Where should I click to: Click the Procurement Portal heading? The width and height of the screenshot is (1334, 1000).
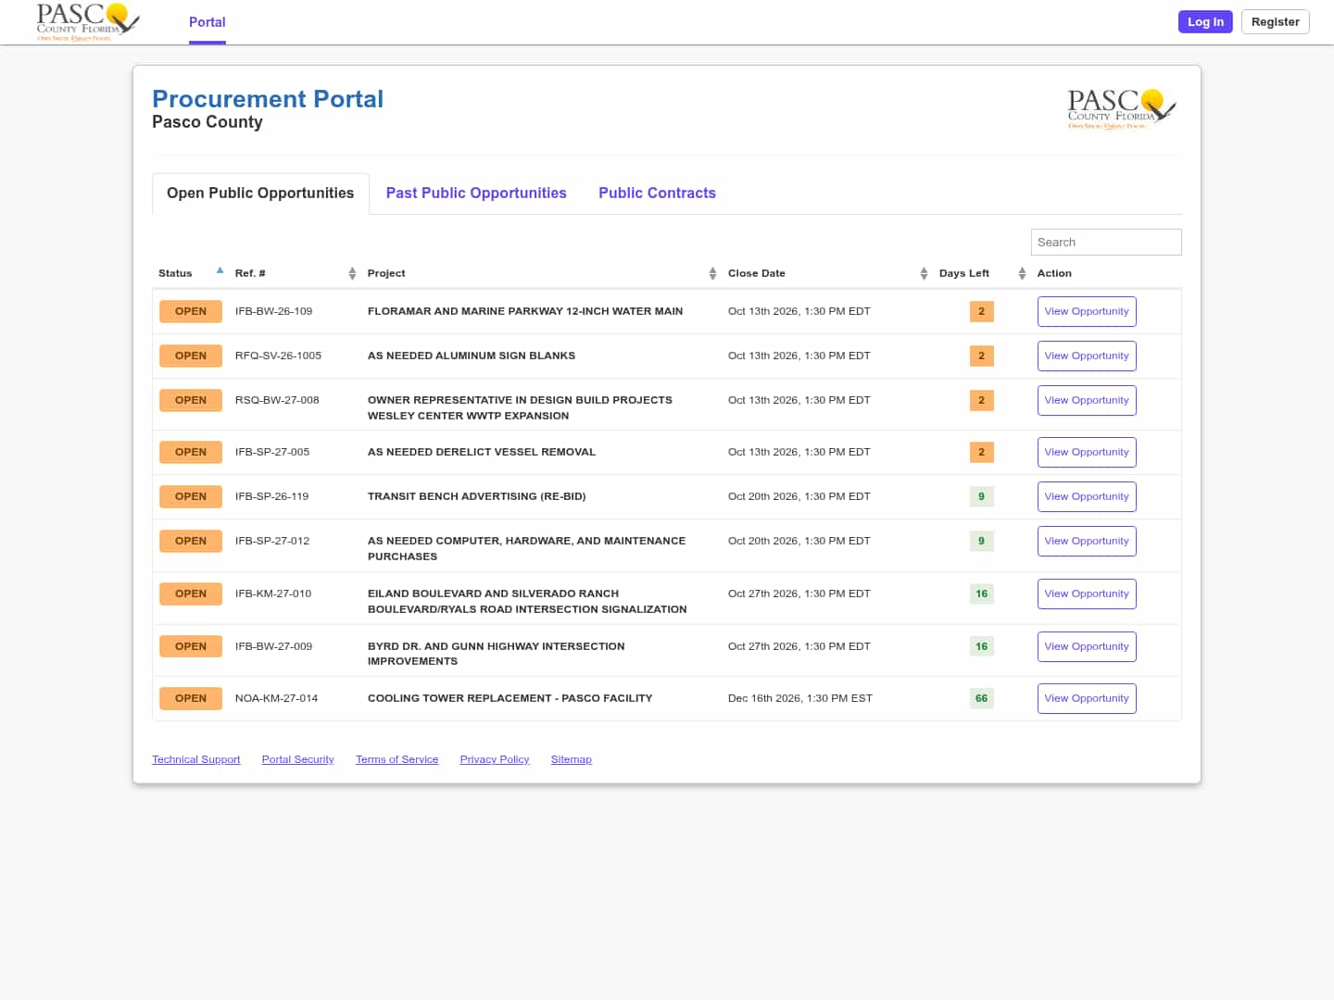(x=268, y=99)
